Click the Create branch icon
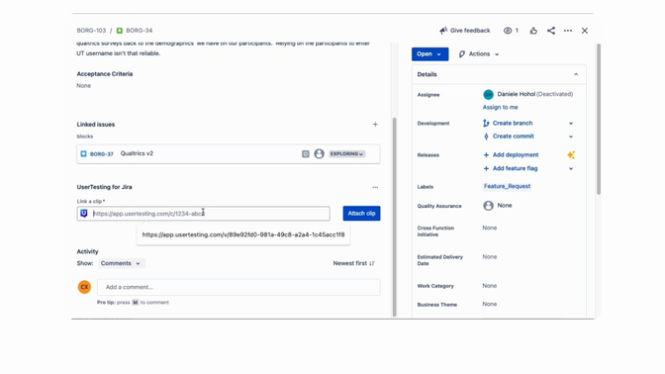The height and width of the screenshot is (374, 665). coord(486,123)
